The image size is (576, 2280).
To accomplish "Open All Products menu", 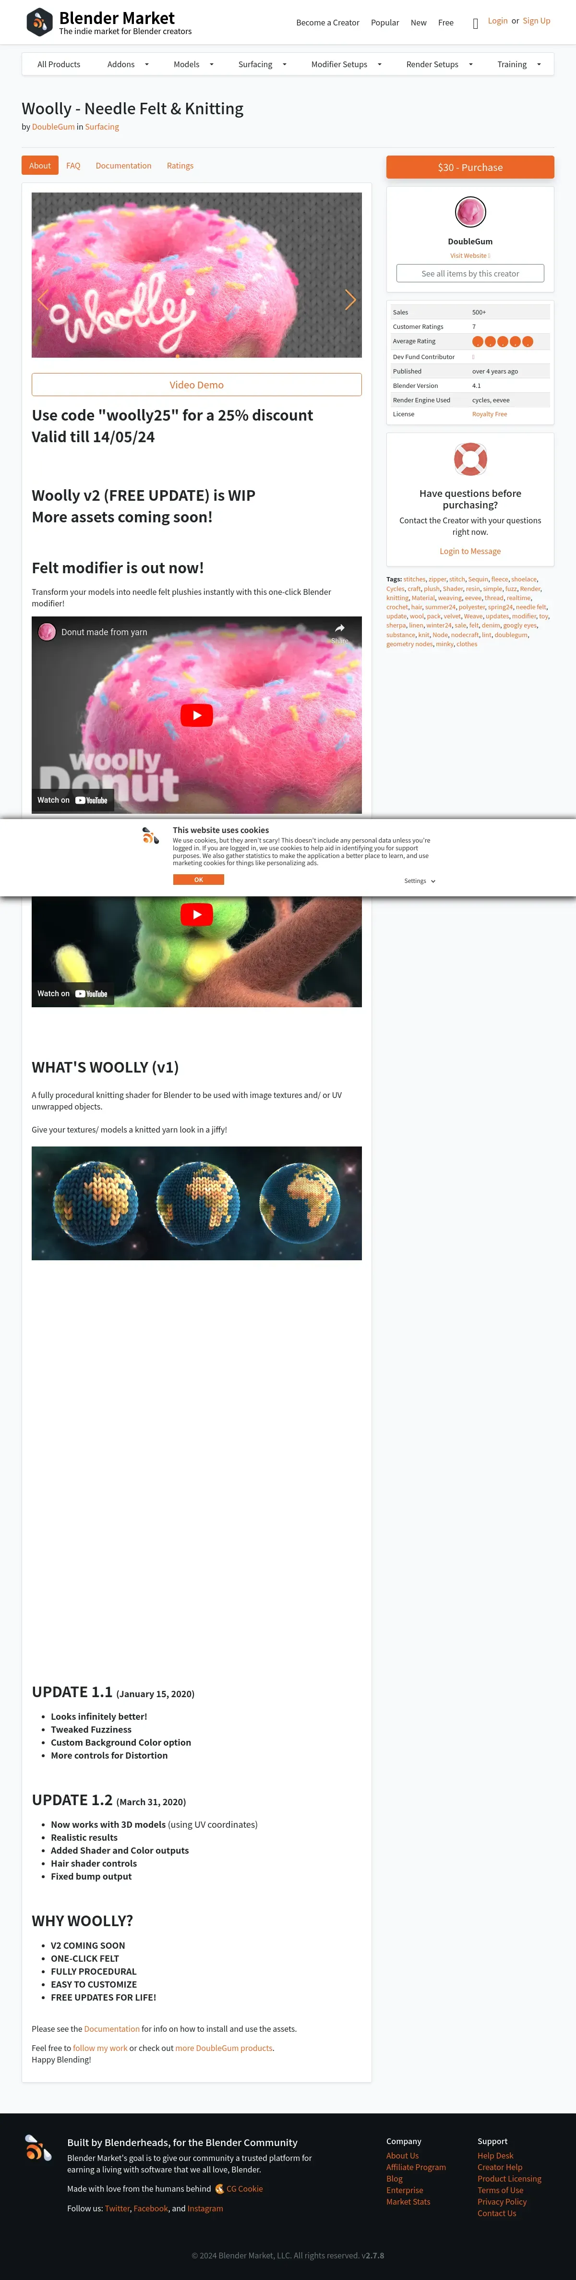I will click(x=59, y=65).
